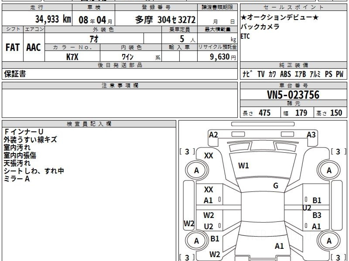The width and height of the screenshot is (349, 261).
Task: Click the FAT shift type value
Action: pyautogui.click(x=13, y=48)
